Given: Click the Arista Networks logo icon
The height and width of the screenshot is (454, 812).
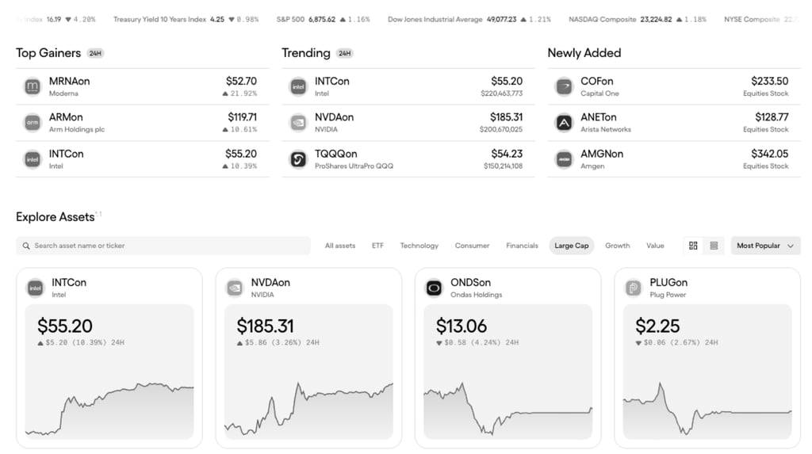Looking at the screenshot, I should click(x=564, y=123).
